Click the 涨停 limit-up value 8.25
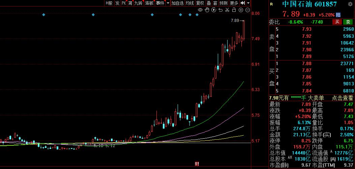355x169 pixels. tap(306, 141)
